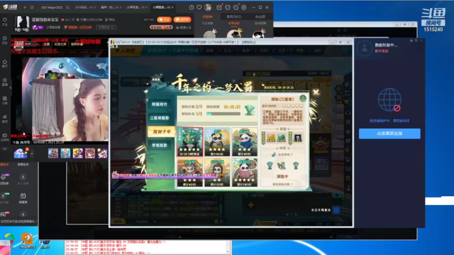Screen dimensions: 454x255
Task: Click the 断开连接 red link
Action: (x=381, y=51)
